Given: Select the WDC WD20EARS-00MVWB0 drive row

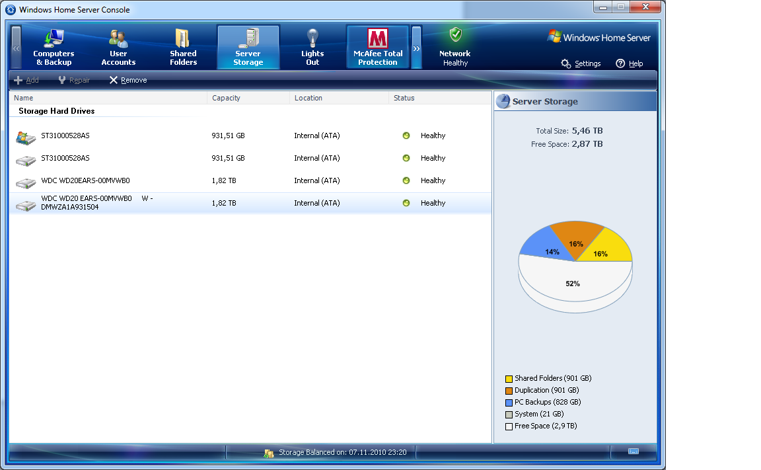Looking at the screenshot, I should [x=85, y=180].
